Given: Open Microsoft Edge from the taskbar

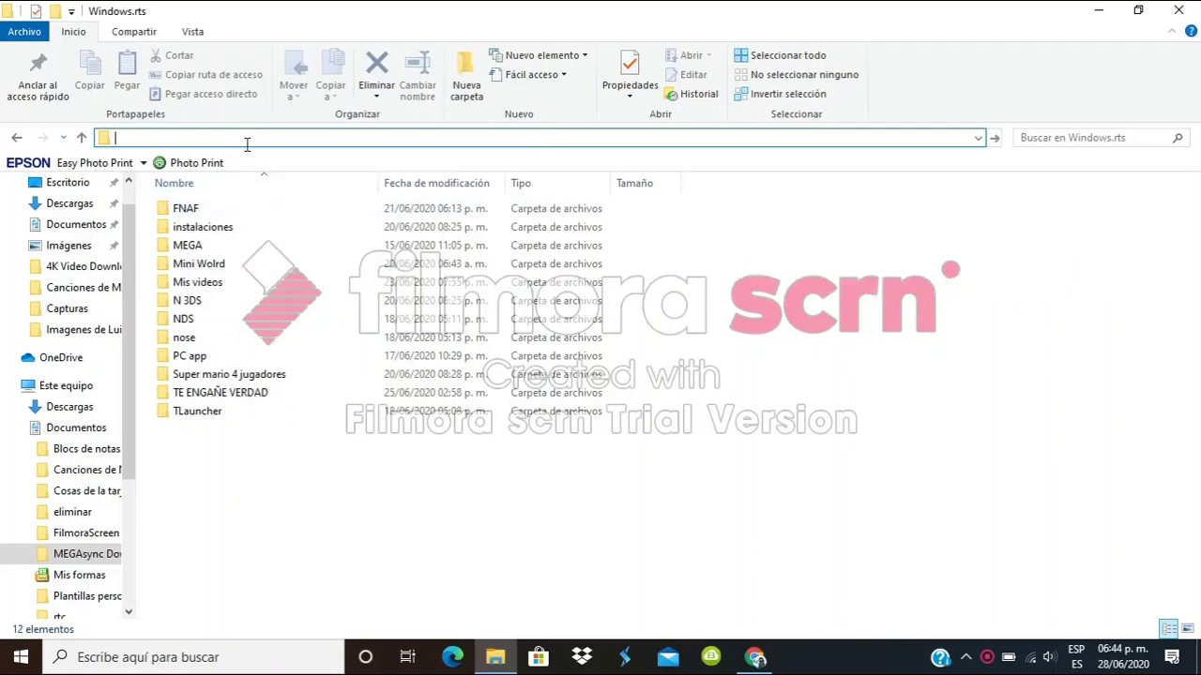Looking at the screenshot, I should point(452,657).
